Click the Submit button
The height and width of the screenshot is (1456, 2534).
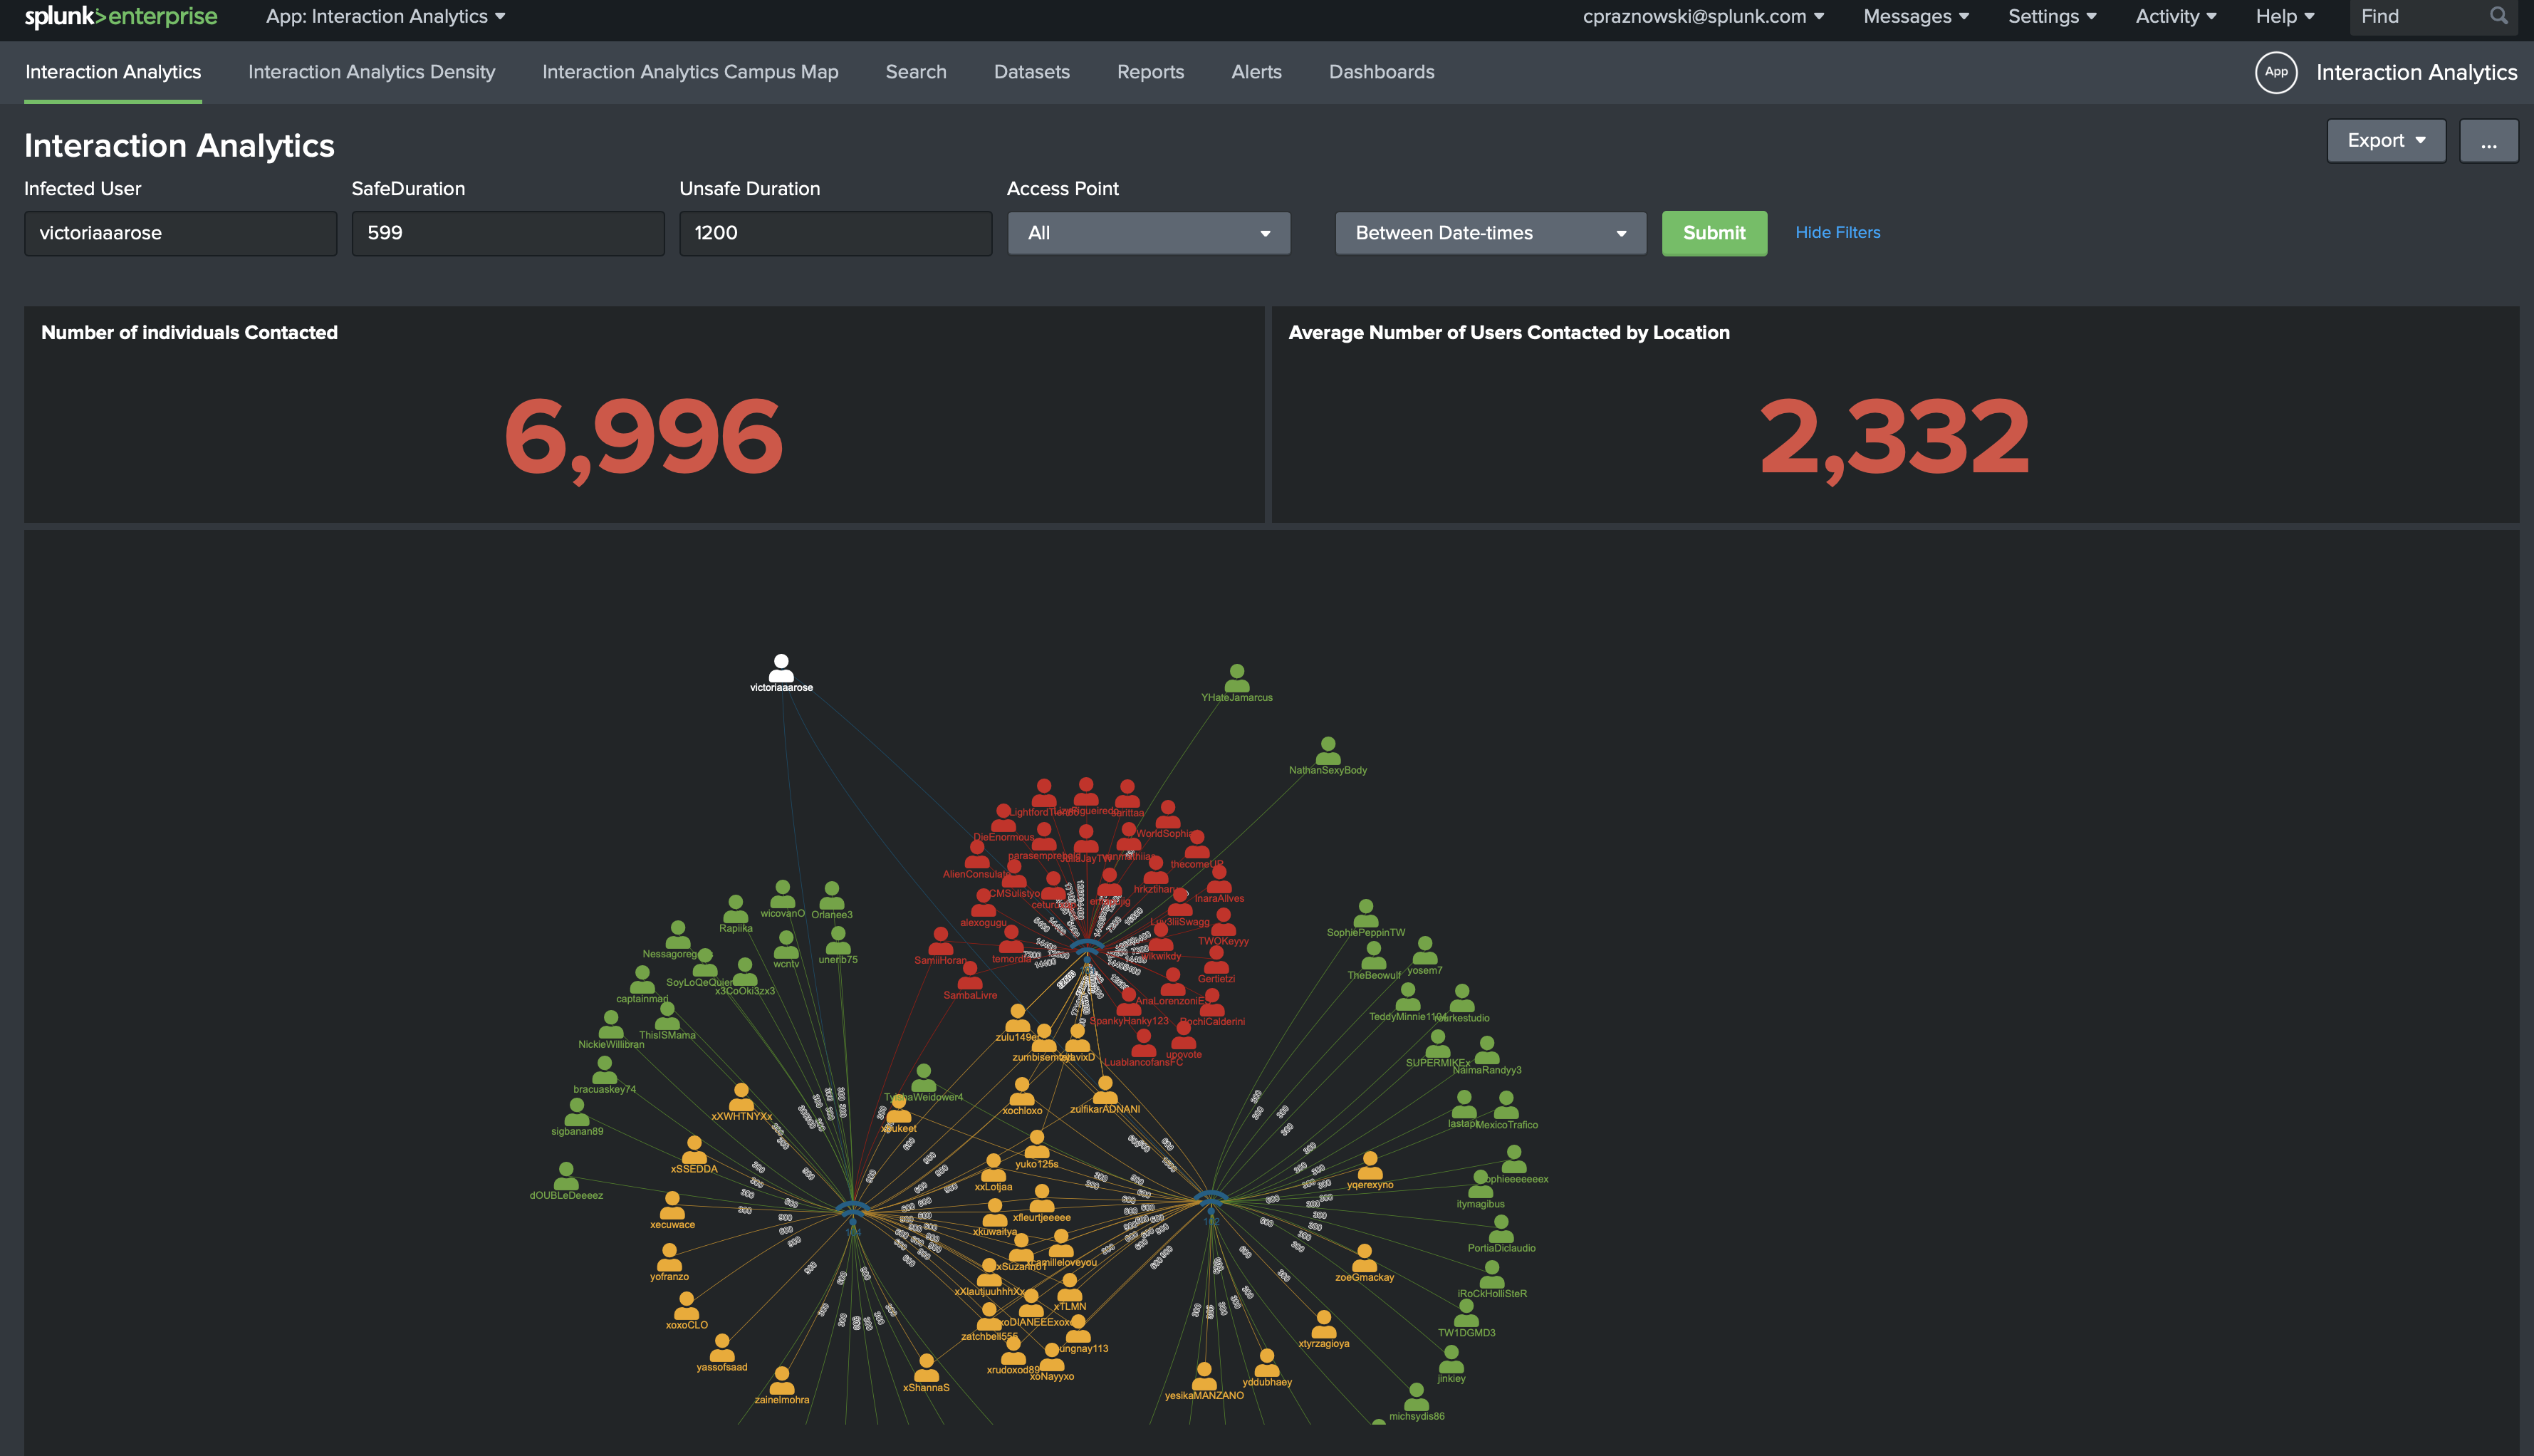[1714, 233]
